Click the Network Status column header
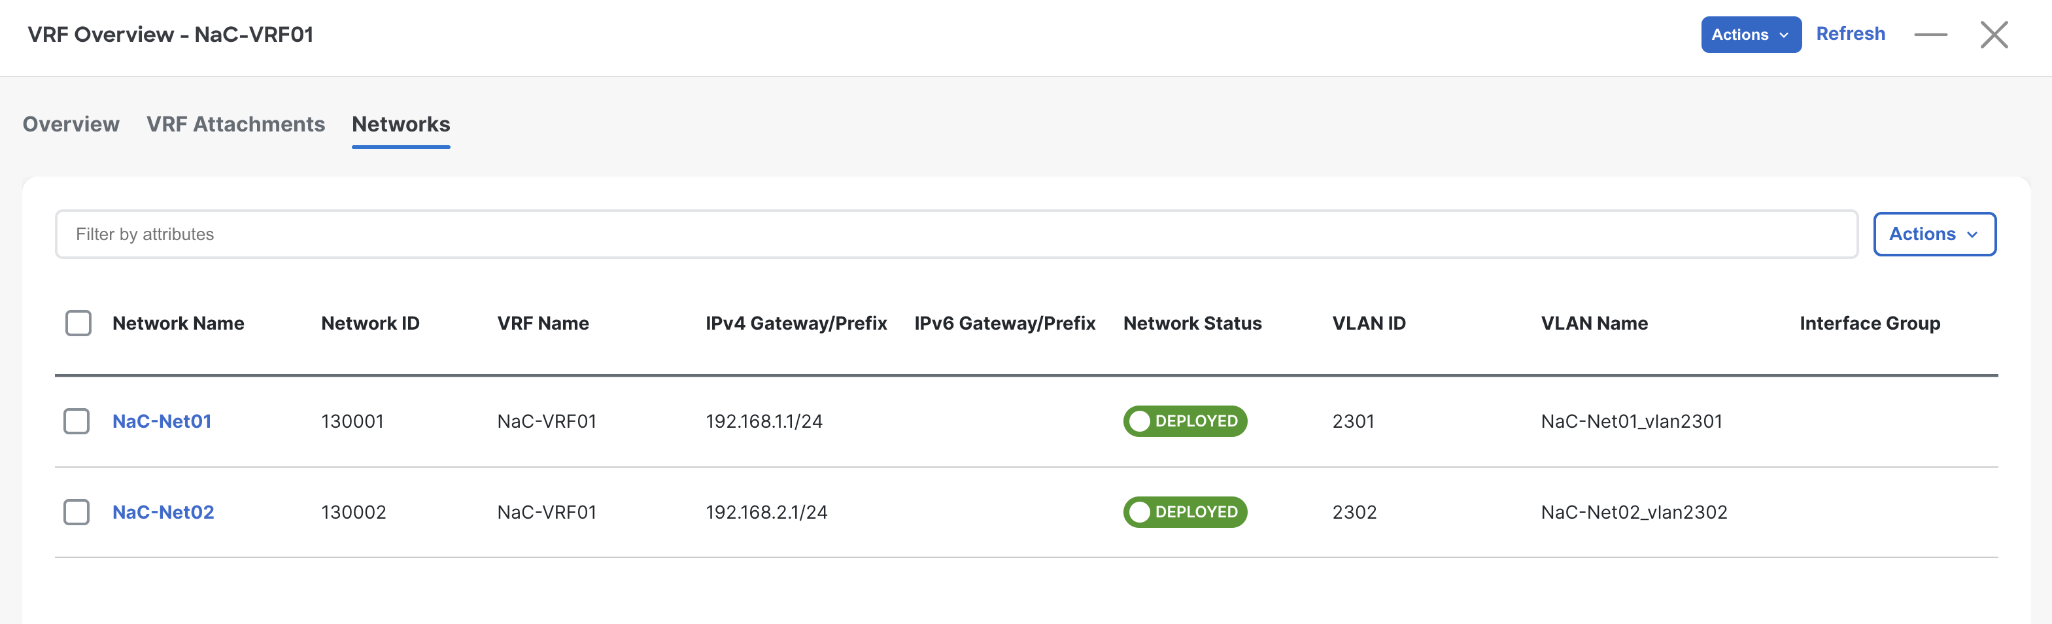The height and width of the screenshot is (624, 2052). [x=1193, y=324]
